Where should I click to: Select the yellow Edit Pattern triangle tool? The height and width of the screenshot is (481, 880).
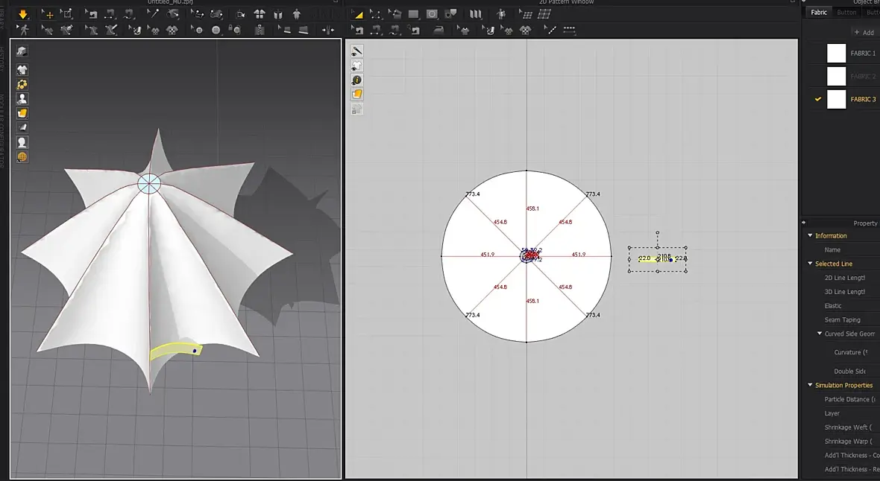(x=357, y=14)
